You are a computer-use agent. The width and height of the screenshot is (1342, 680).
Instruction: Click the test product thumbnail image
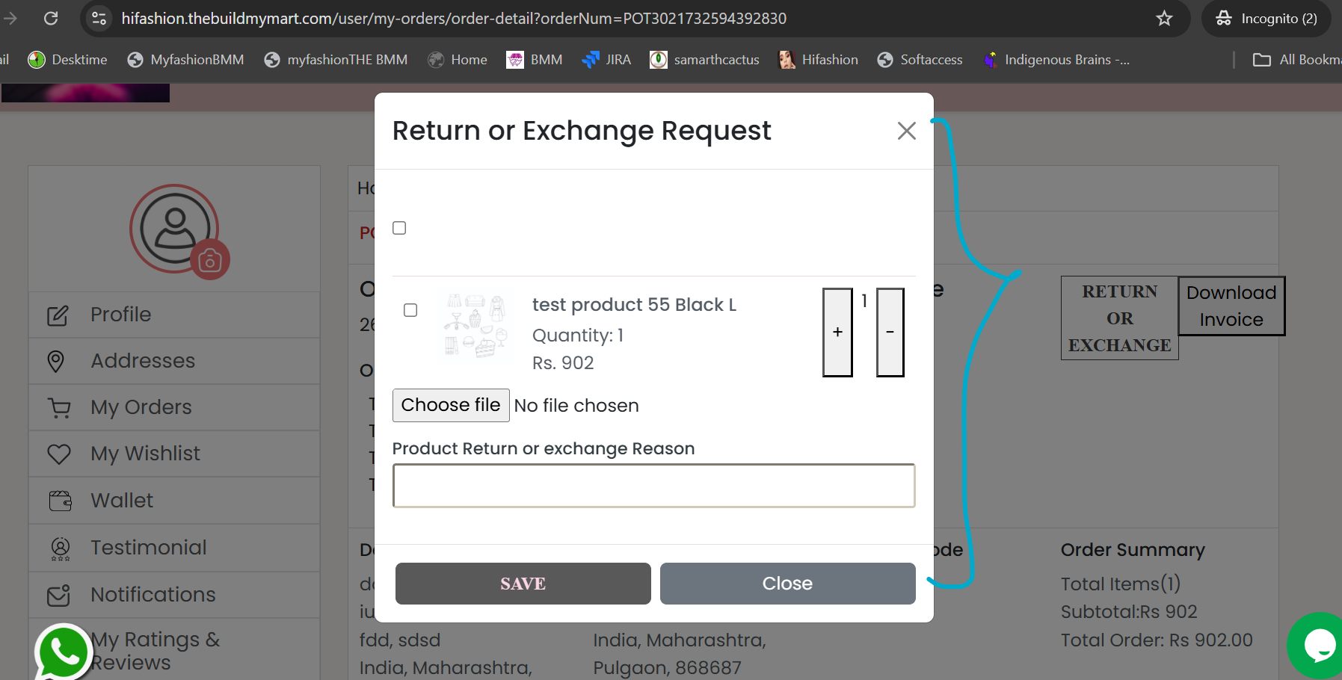click(475, 327)
